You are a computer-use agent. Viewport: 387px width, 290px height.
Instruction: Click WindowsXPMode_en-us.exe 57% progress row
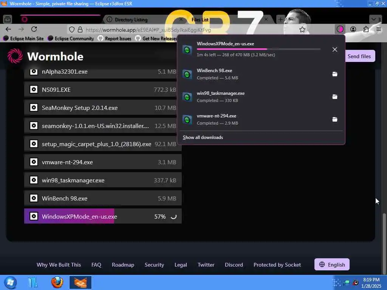tap(103, 216)
